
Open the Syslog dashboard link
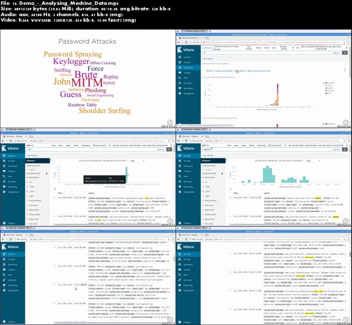[x=209, y=71]
